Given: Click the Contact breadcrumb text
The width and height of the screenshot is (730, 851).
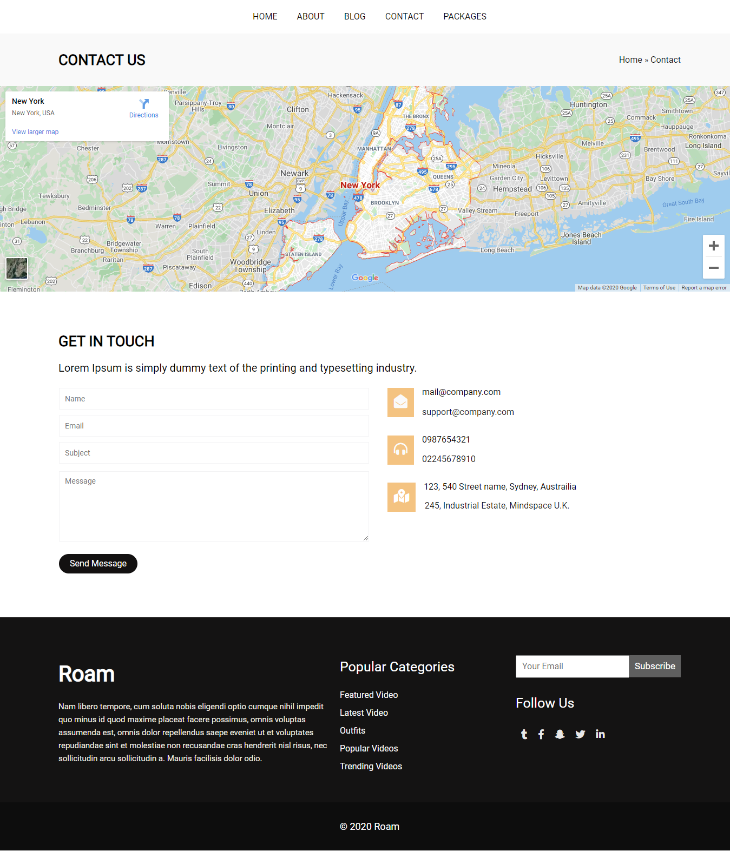Looking at the screenshot, I should [x=666, y=60].
